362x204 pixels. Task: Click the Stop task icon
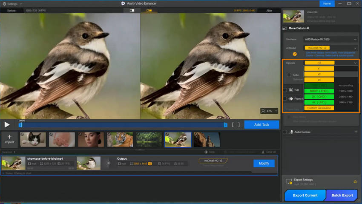[206, 152]
